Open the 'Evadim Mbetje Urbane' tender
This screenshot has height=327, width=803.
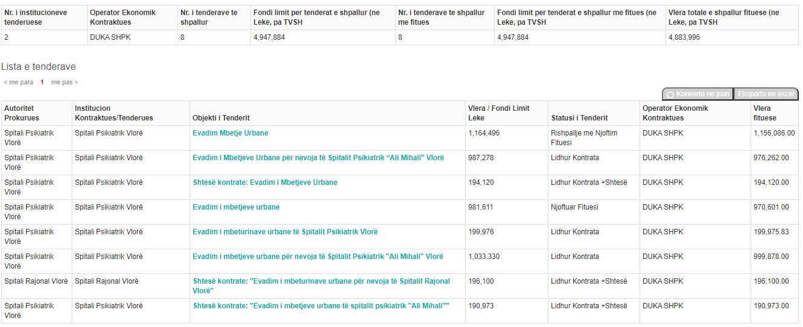tap(230, 133)
